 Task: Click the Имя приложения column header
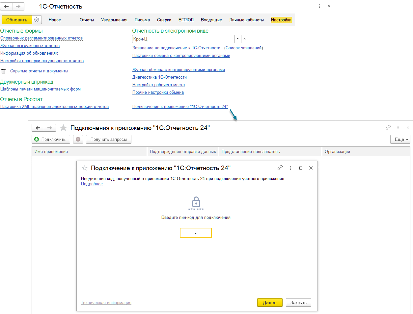tap(90, 152)
